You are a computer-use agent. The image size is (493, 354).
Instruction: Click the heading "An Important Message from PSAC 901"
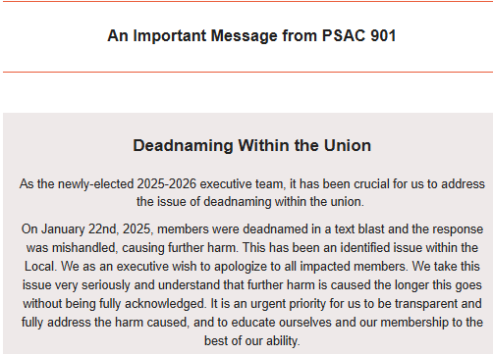pyautogui.click(x=251, y=35)
